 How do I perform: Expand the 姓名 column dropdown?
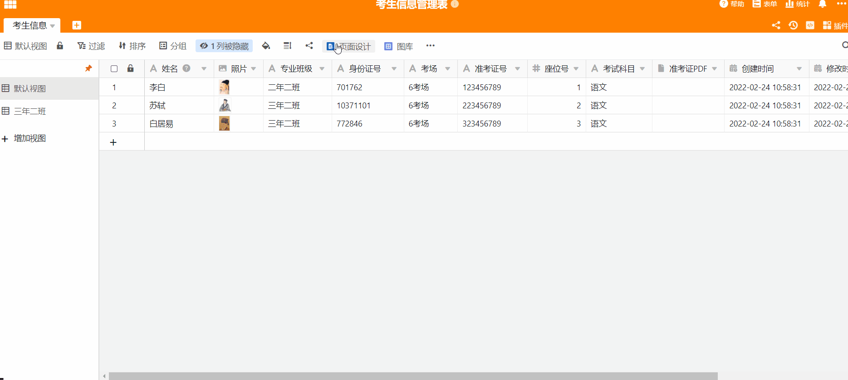[204, 69]
